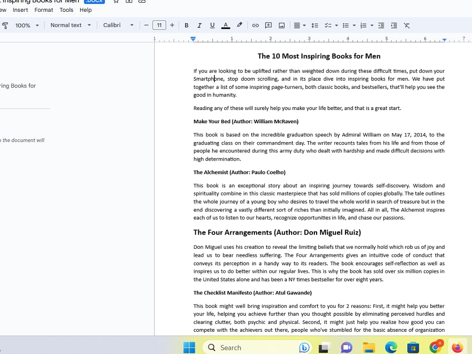
Task: Click the heading 'Make Your Bed (Author: William McRaven)'
Action: tap(246, 122)
